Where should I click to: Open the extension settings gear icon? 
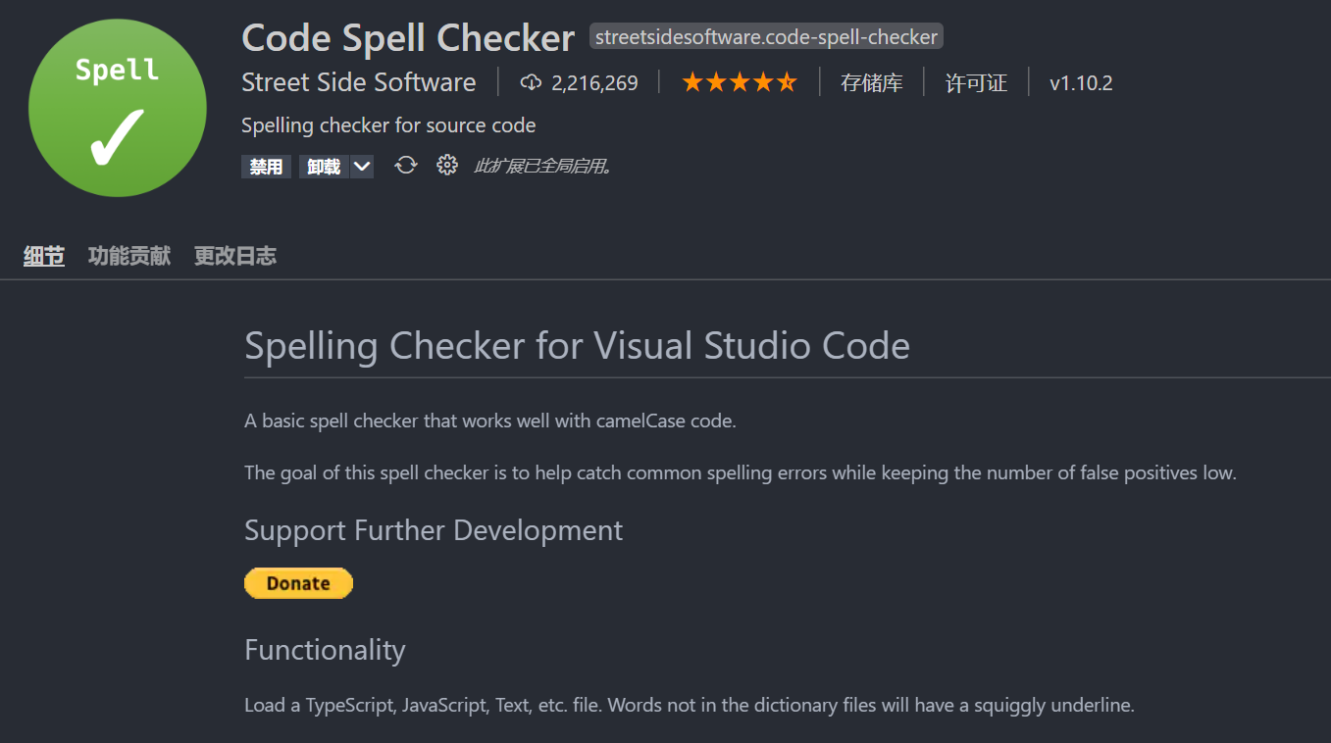point(447,165)
